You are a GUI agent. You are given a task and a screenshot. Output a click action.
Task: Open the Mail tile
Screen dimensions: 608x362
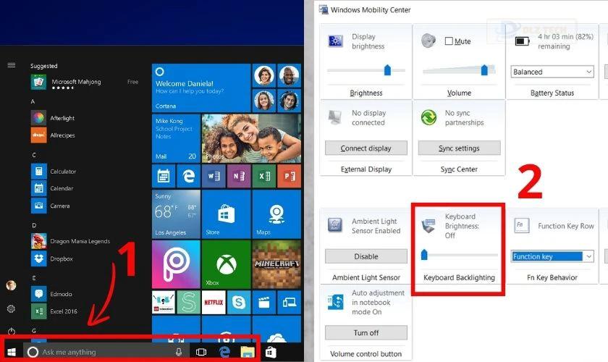click(x=176, y=138)
